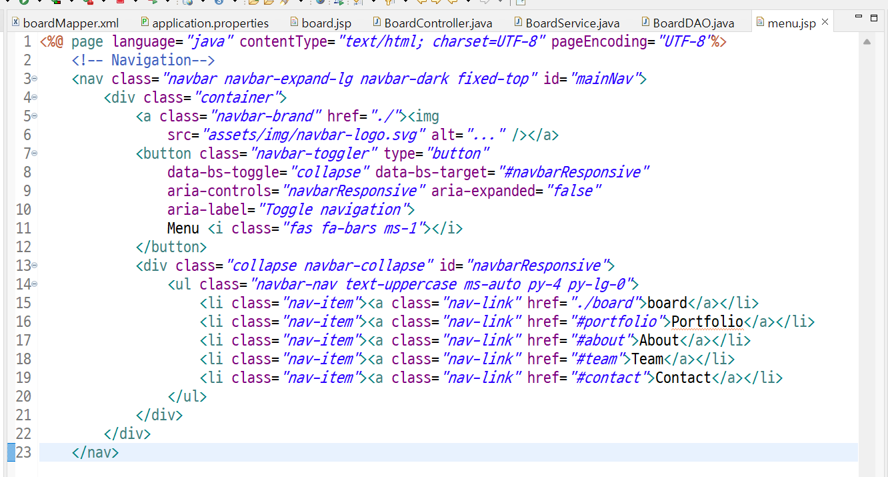
Task: Click the "text/html; charset=UTF-8" contentType value
Action: 443,41
